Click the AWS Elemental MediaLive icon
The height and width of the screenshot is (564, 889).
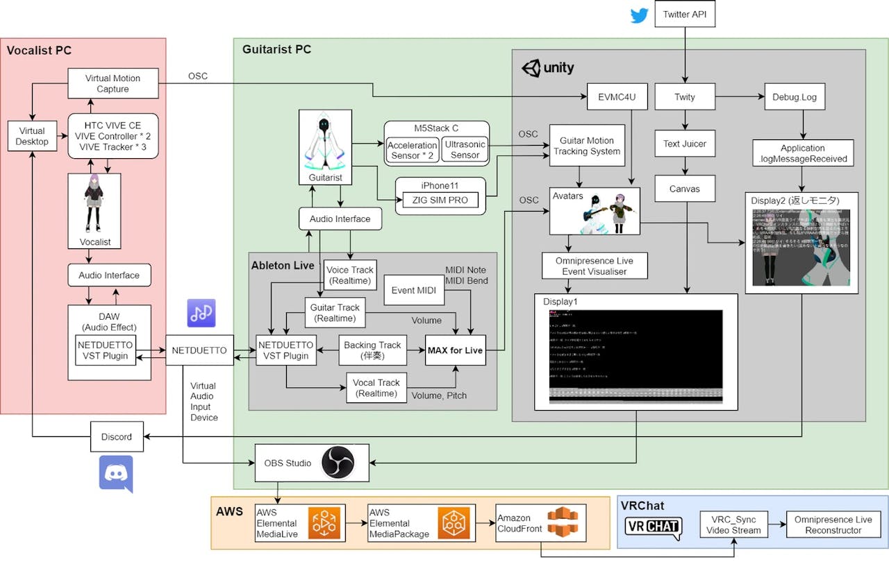pos(324,523)
